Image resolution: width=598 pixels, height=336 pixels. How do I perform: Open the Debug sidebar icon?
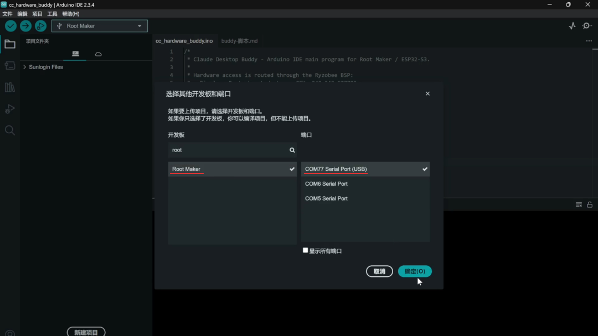(10, 109)
